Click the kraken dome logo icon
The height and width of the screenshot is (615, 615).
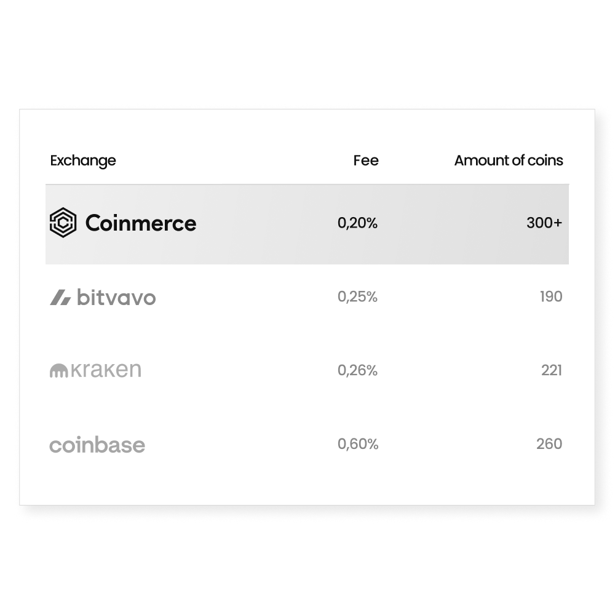click(x=58, y=370)
